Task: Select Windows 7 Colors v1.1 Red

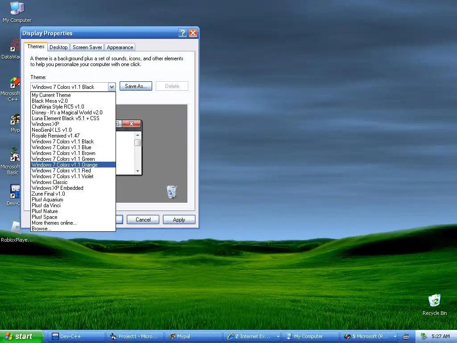Action: [x=73, y=171]
